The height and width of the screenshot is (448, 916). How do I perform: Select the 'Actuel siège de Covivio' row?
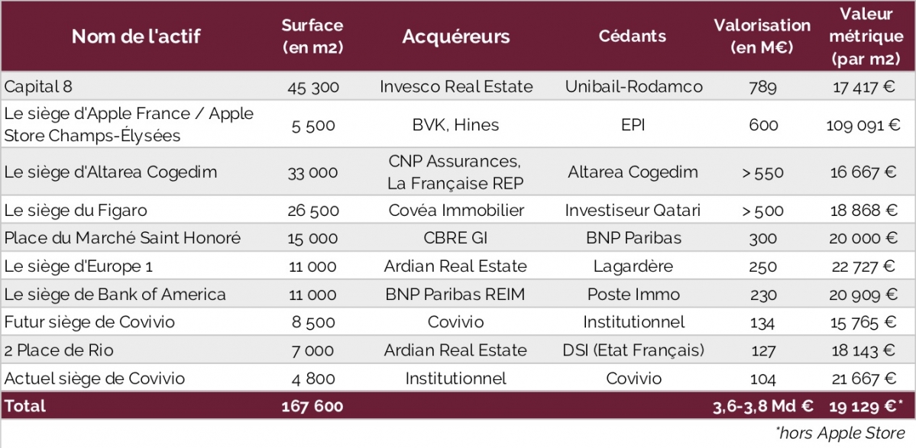click(x=458, y=379)
